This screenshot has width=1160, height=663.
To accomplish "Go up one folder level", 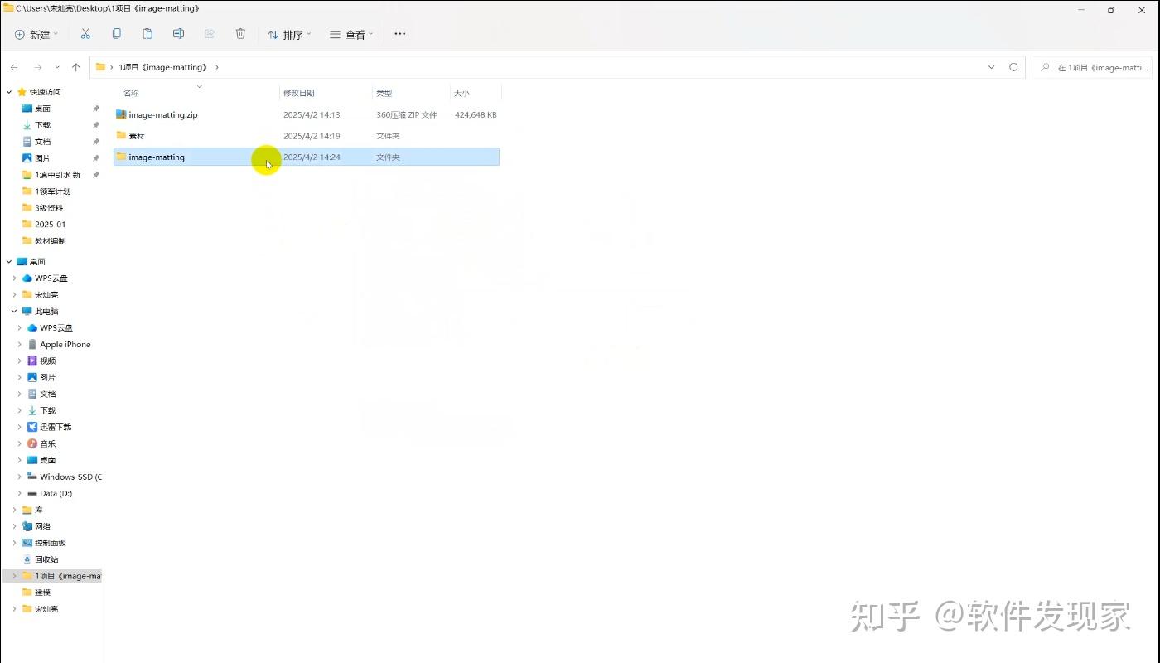I will point(75,67).
